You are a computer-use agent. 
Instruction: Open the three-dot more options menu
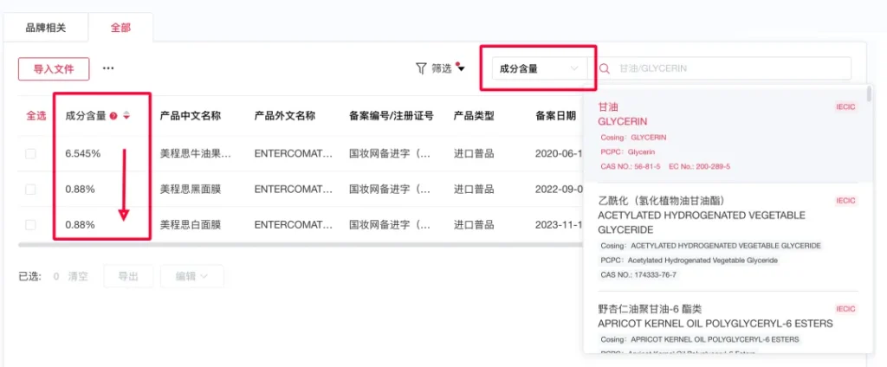click(x=108, y=68)
